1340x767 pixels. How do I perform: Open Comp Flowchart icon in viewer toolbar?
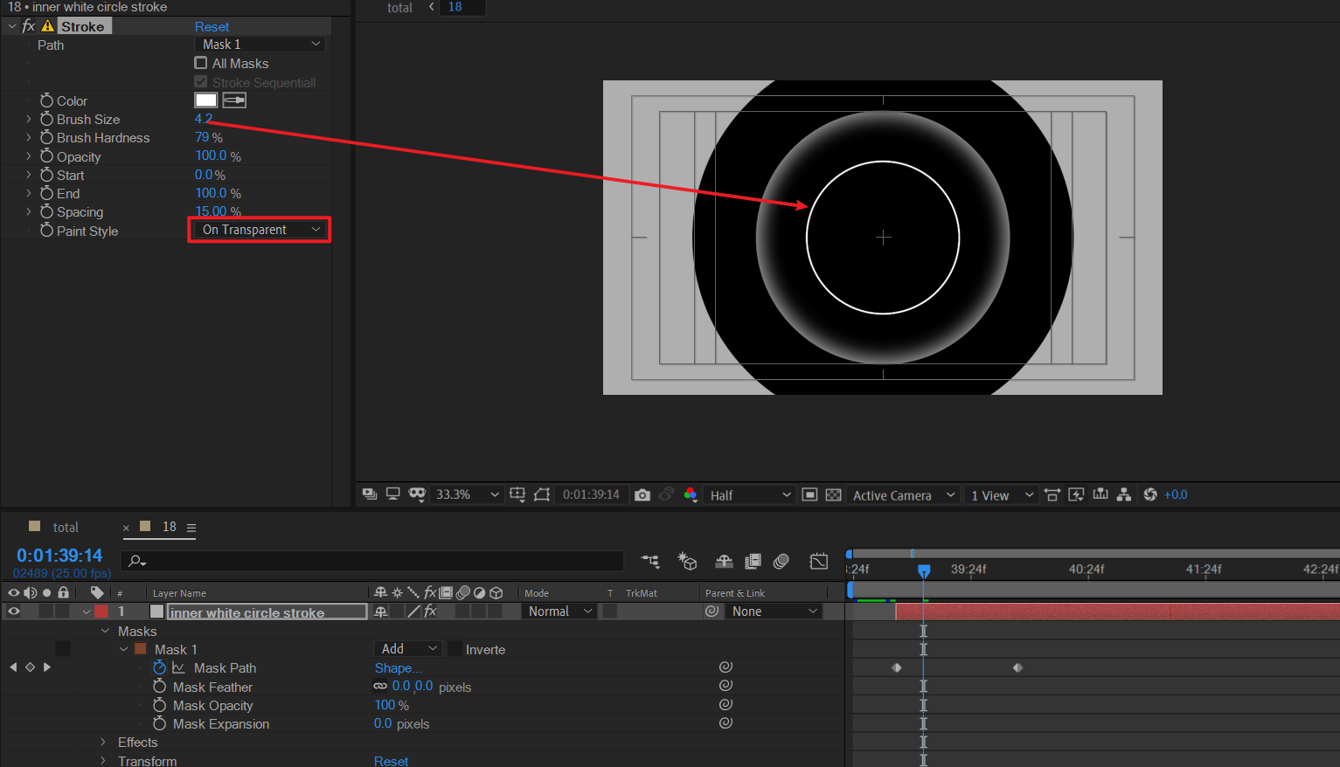point(1124,494)
